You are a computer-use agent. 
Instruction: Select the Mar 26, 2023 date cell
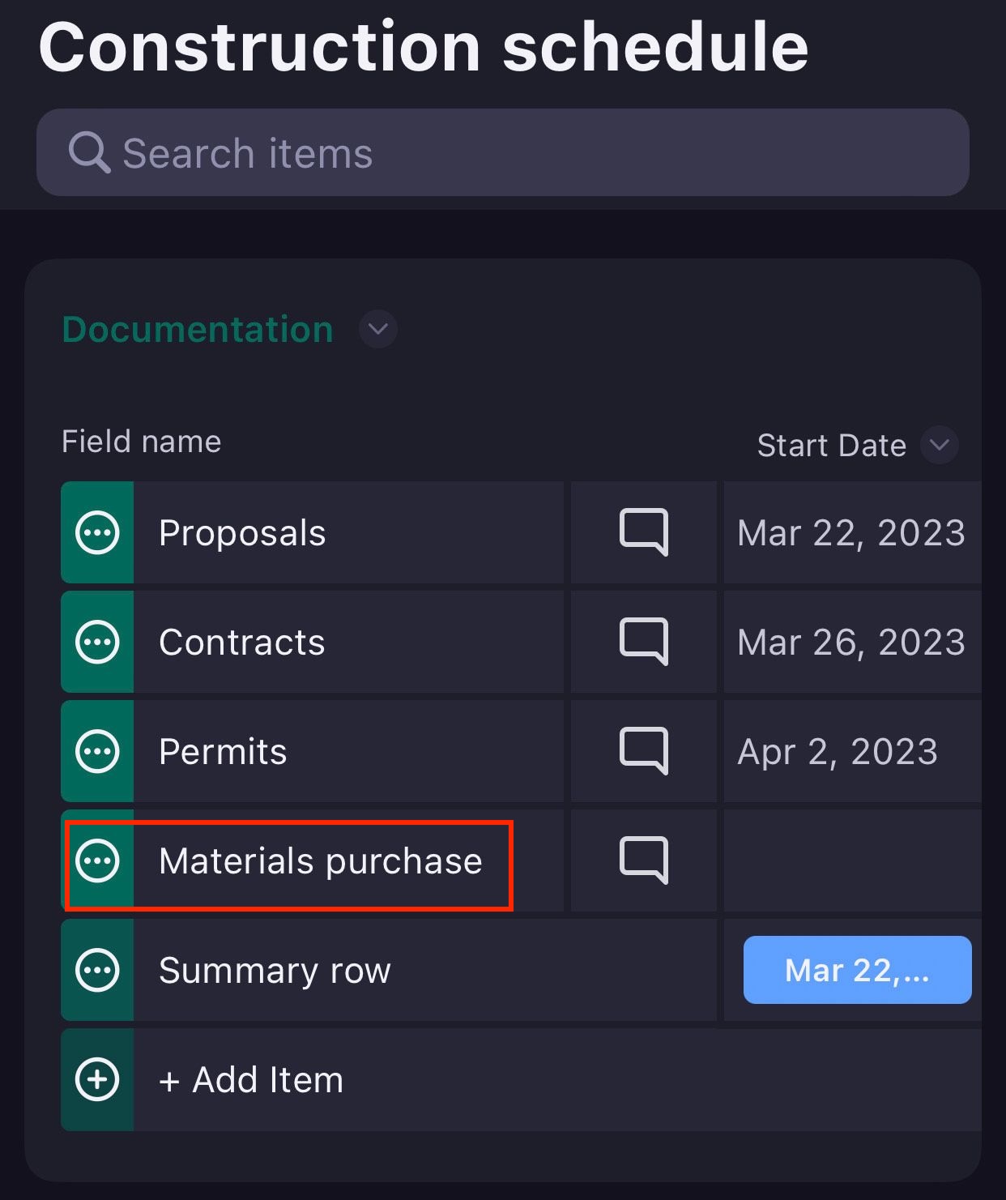852,642
